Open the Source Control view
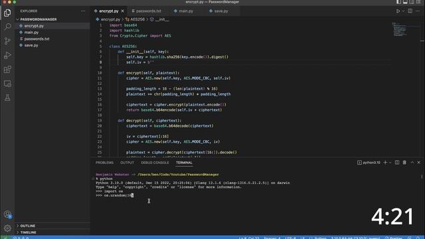Screen dimensions: 425x239 (7, 41)
